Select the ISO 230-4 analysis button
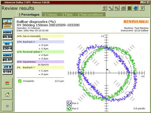 pos(7,46)
